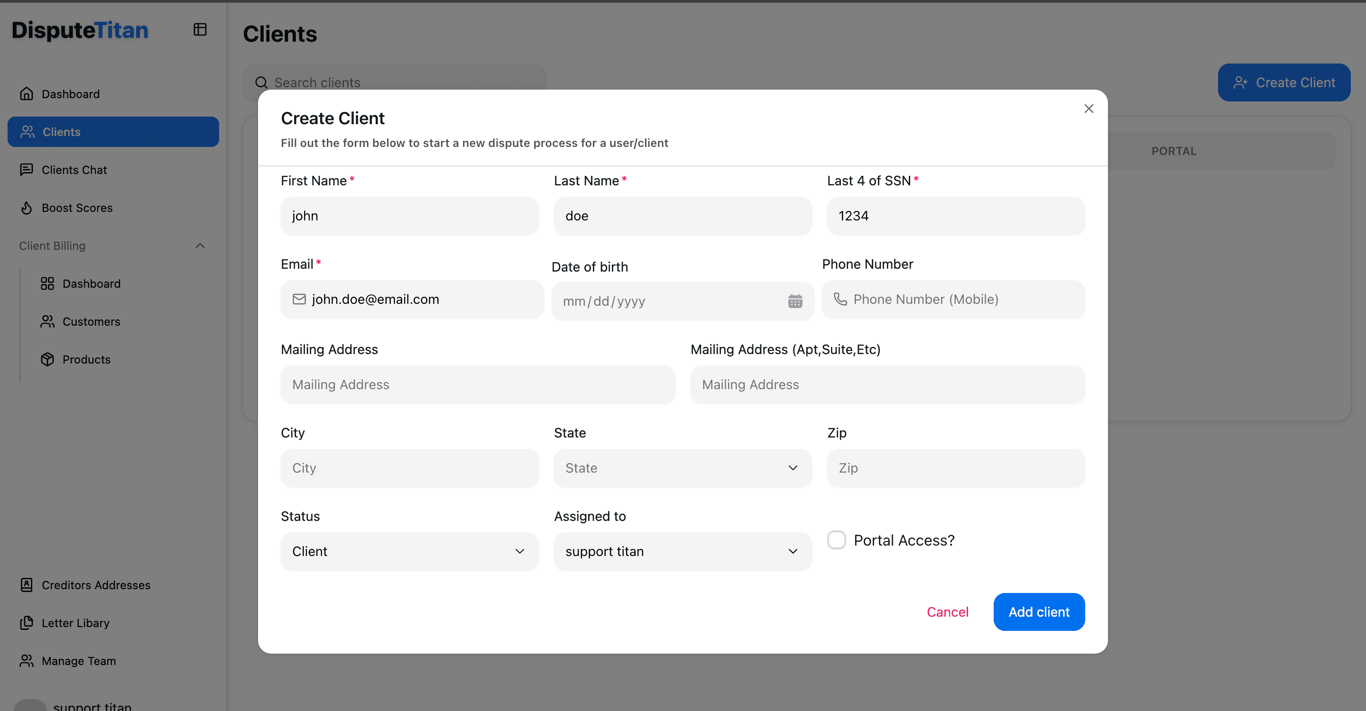The width and height of the screenshot is (1366, 711).
Task: Click the Products box icon
Action: tap(47, 359)
